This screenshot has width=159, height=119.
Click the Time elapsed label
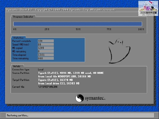(19, 55)
